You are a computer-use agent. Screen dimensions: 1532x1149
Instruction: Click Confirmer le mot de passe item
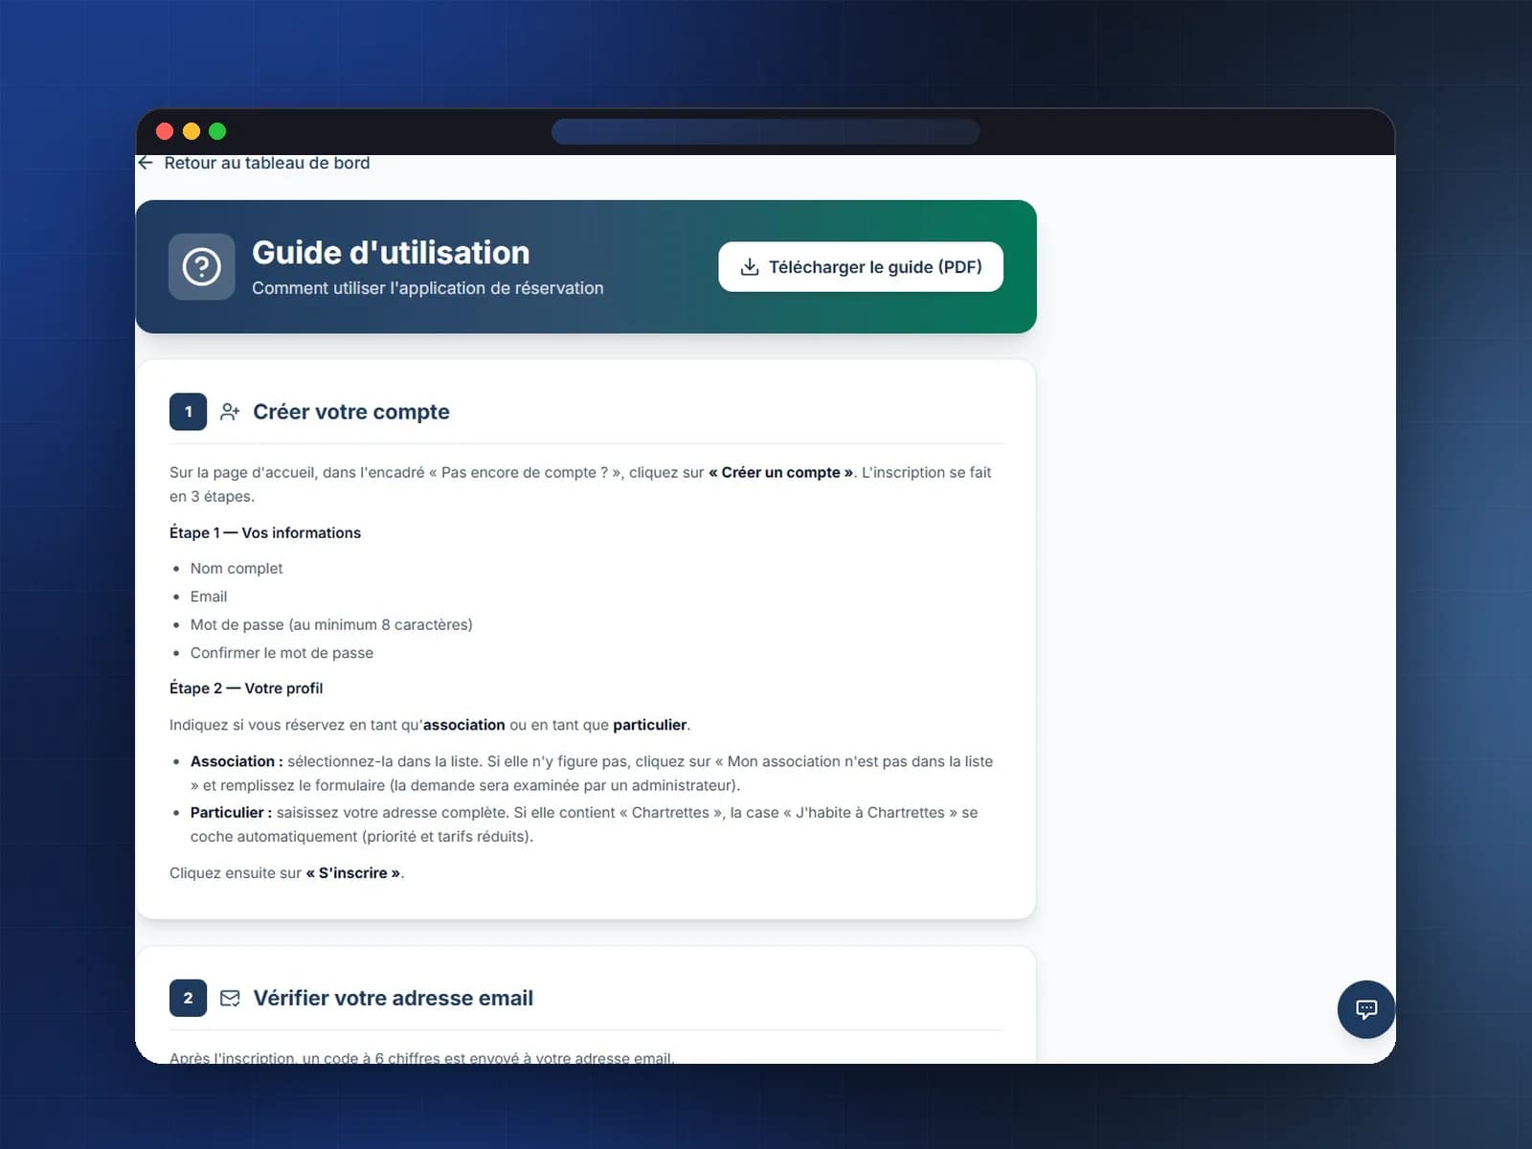point(282,653)
